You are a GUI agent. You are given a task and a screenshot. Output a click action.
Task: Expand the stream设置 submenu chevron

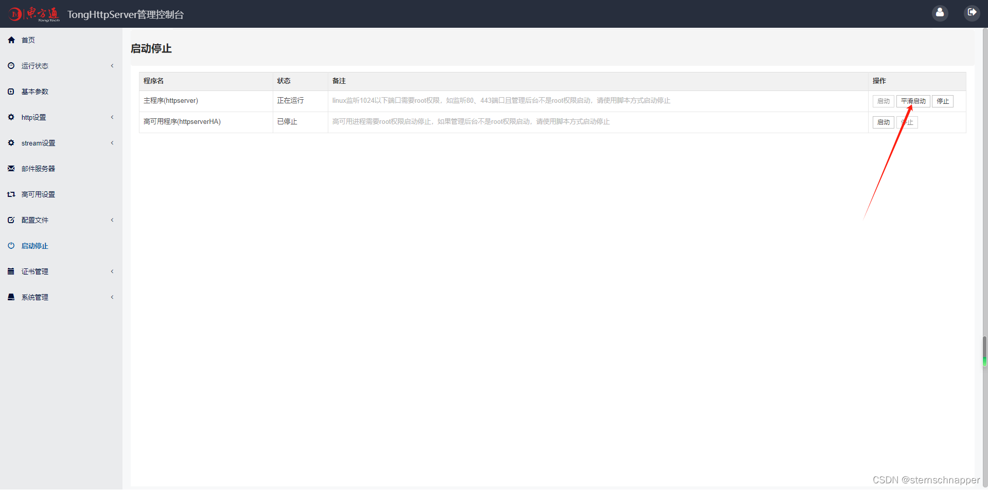pyautogui.click(x=112, y=143)
